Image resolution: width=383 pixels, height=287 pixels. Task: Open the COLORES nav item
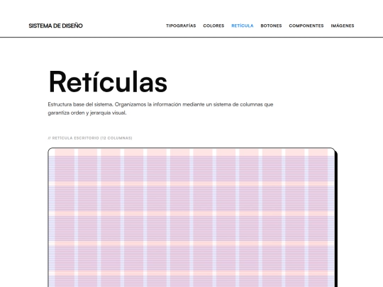point(213,26)
